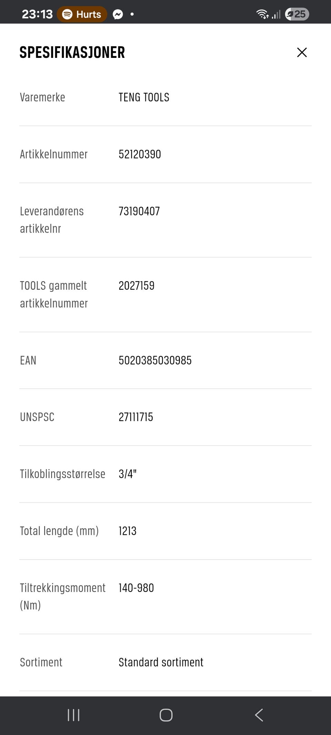This screenshot has height=735, width=331.
Task: Tap the Messenger notification icon
Action: click(x=118, y=14)
